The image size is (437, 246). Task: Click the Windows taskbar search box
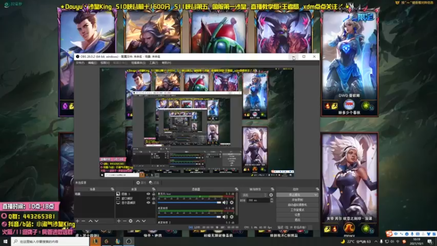coord(50,241)
